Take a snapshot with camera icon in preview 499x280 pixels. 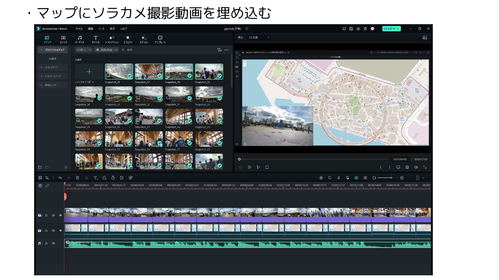coord(407,167)
